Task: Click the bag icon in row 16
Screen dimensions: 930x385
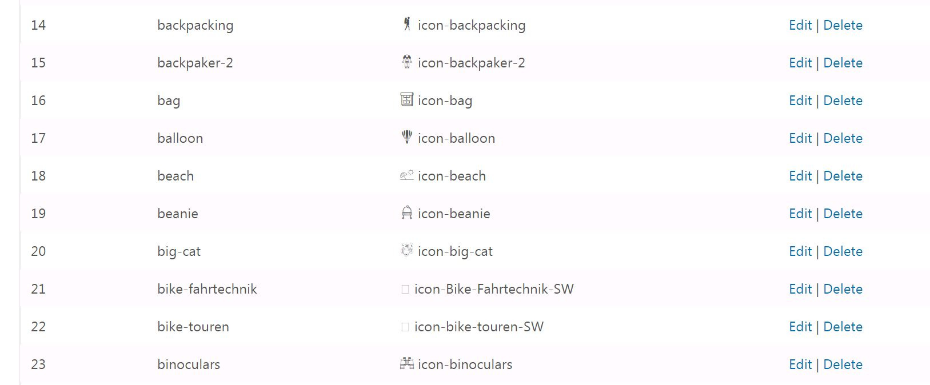Action: 406,99
